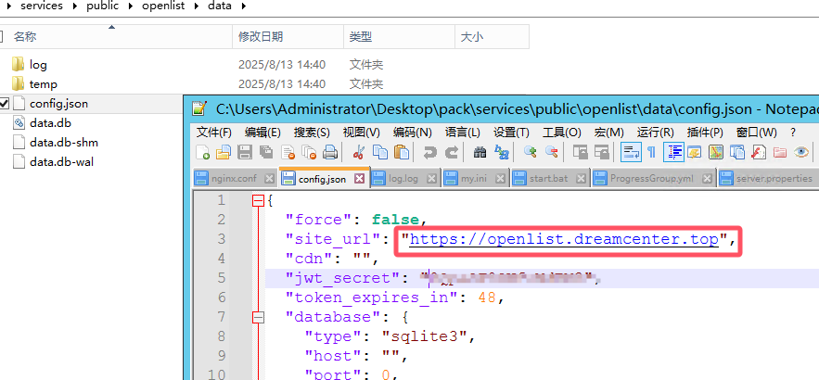The width and height of the screenshot is (819, 380).
Task: Click the public breadcrumb path segment
Action: coord(102,6)
